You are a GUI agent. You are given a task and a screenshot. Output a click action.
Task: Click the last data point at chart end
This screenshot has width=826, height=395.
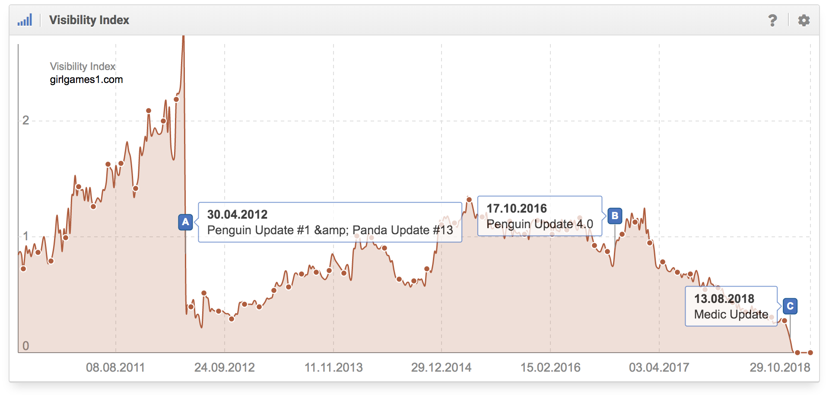(810, 353)
